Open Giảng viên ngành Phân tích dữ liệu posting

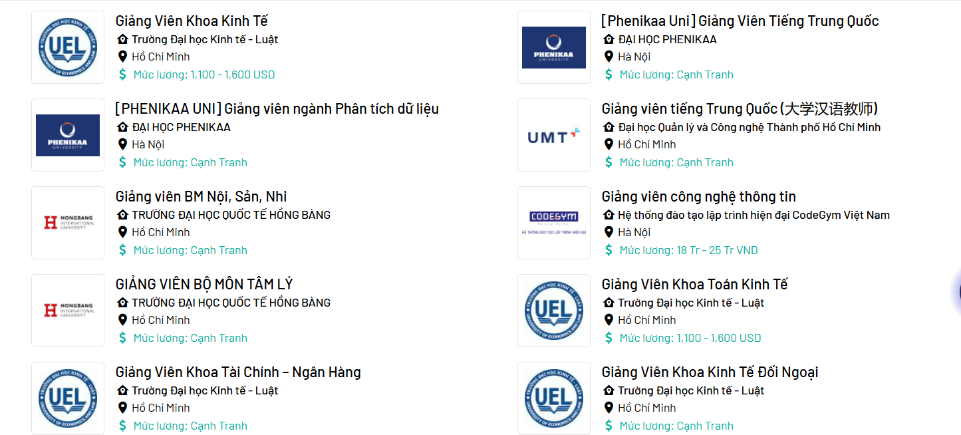click(x=277, y=109)
